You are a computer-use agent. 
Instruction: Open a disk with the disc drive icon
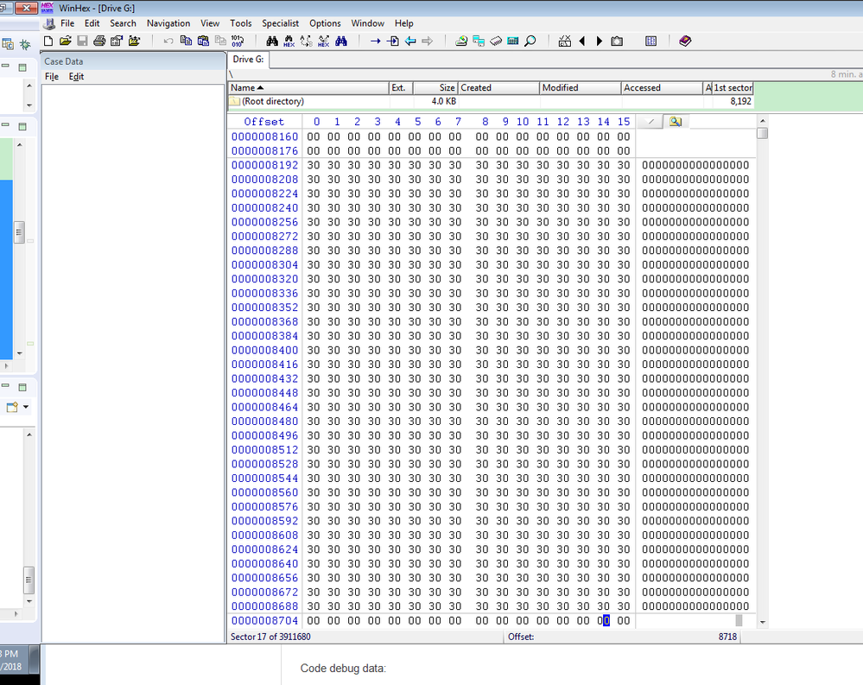coord(461,41)
